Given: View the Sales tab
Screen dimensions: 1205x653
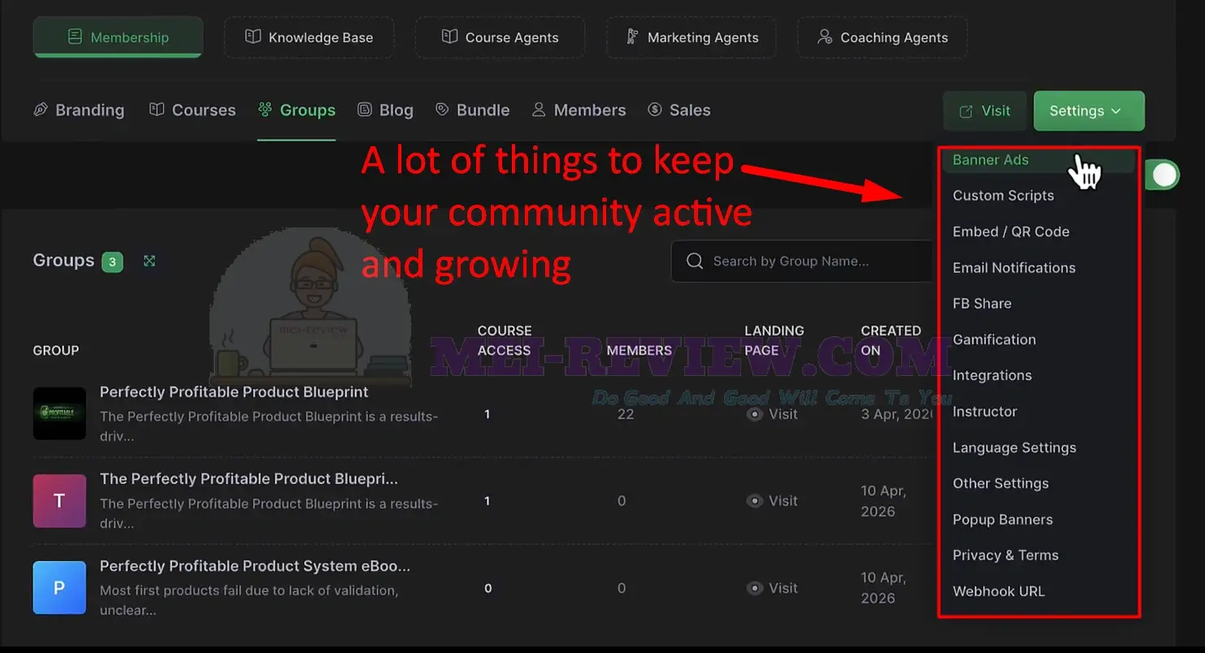Looking at the screenshot, I should tap(679, 110).
